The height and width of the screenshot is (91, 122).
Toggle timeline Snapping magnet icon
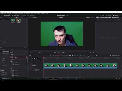click(70, 55)
